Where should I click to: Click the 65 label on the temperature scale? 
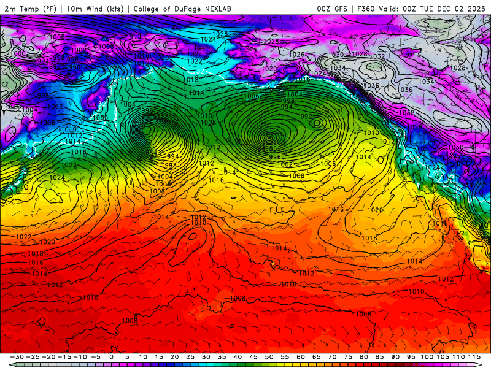click(317, 357)
